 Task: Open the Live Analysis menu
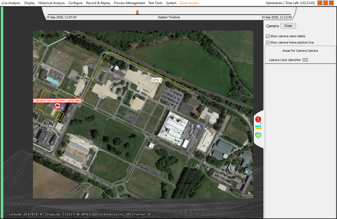11,3
